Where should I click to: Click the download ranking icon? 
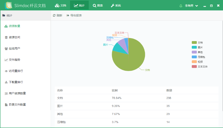coord(6,82)
